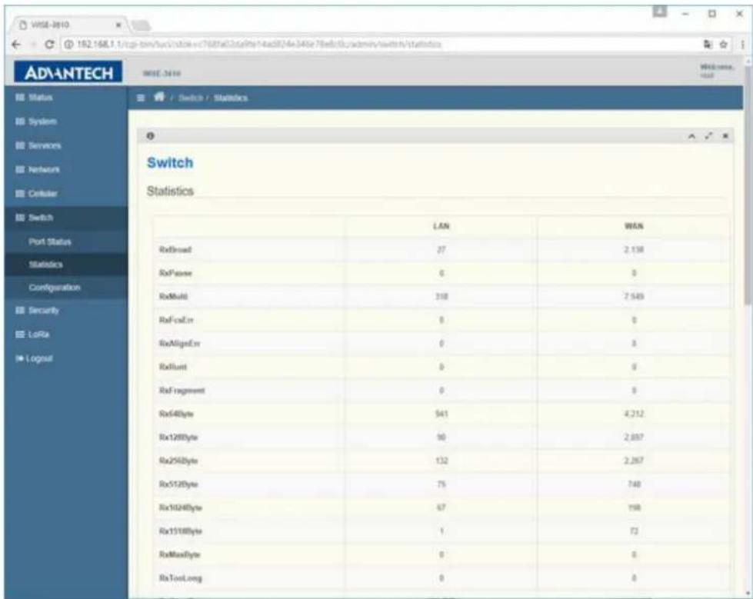Click the home icon in breadcrumb

[159, 97]
